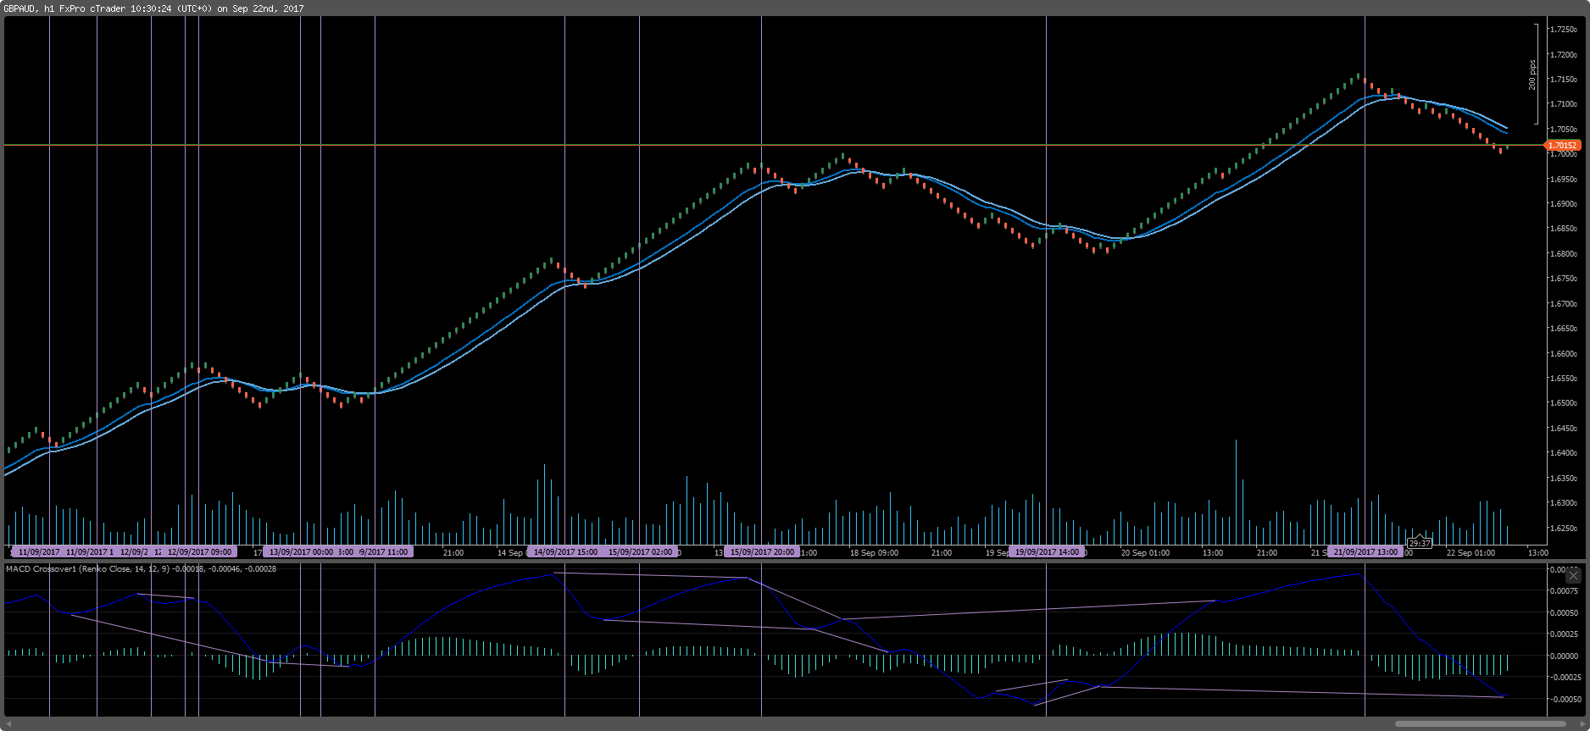Select the 15/09/2017 20:00 time marker
The height and width of the screenshot is (731, 1590).
[762, 552]
